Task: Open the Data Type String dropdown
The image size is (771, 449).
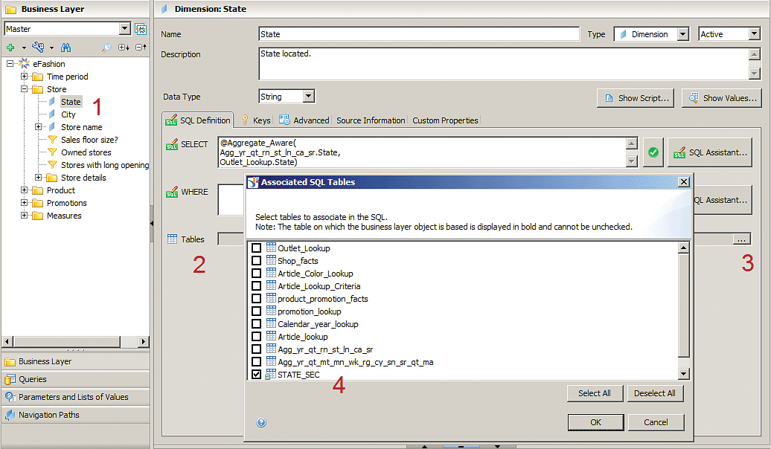Action: tap(309, 97)
